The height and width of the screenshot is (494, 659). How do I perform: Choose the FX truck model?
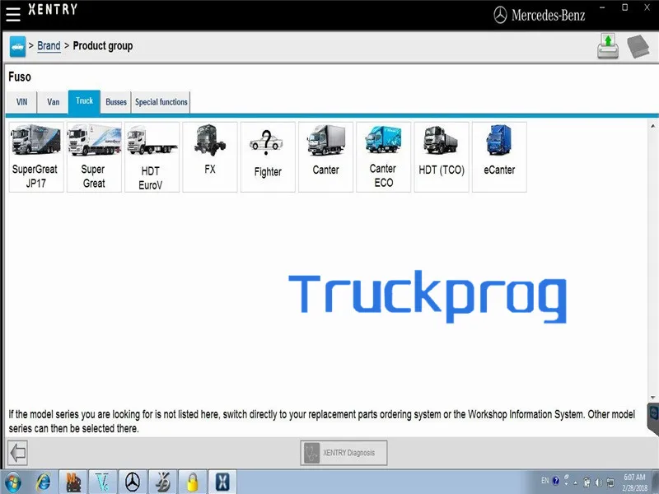click(x=210, y=157)
